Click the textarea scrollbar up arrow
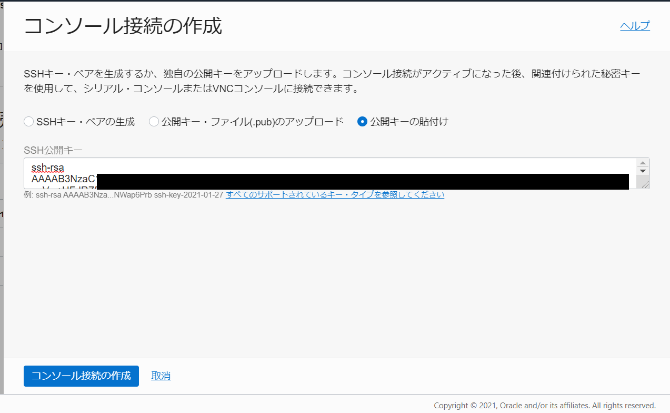The width and height of the screenshot is (670, 413). click(643, 163)
